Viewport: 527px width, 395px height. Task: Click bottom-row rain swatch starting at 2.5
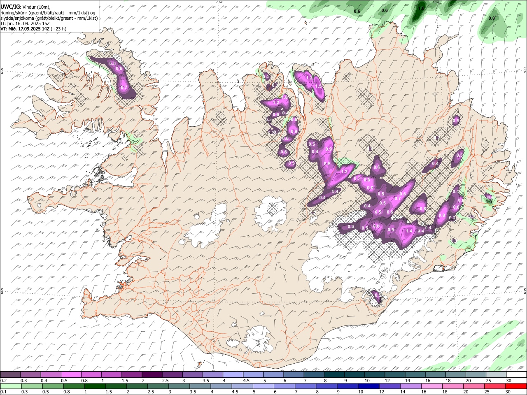tap(158, 386)
